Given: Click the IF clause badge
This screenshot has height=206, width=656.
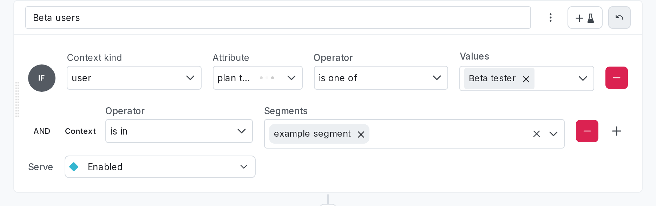Looking at the screenshot, I should (42, 78).
